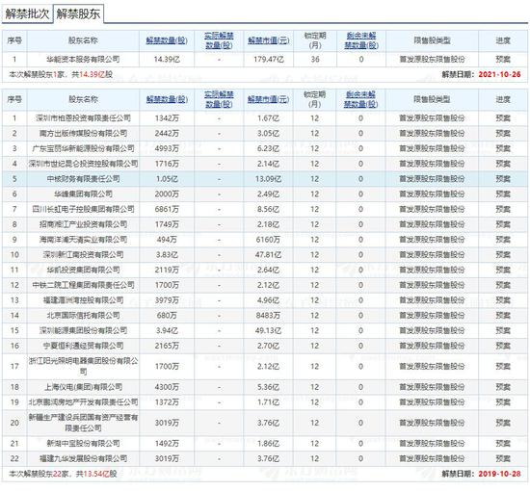Switch to the 解禁批次 tab
Viewport: 530px width, 491px height.
(x=27, y=13)
